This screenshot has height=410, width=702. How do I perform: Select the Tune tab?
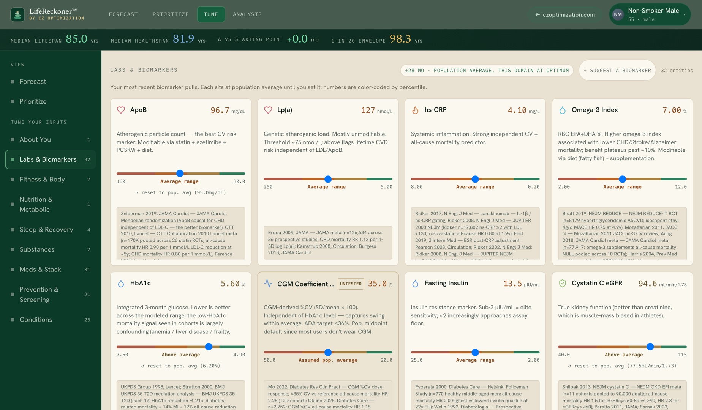pos(211,14)
